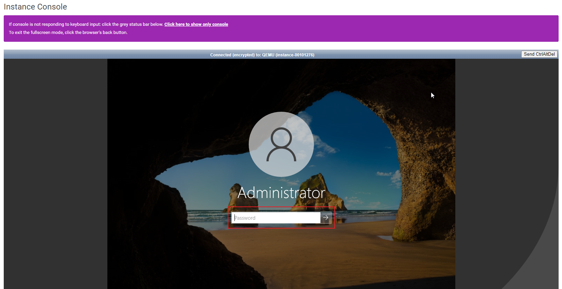This screenshot has width=562, height=289.
Task: Send CtrlAltDel to the instance
Action: [539, 54]
